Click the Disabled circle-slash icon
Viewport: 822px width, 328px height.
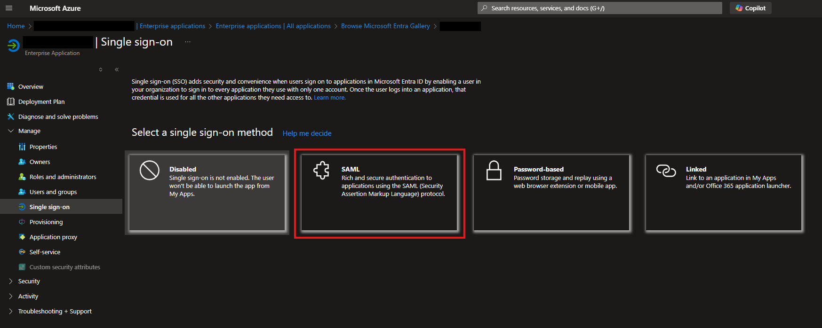coord(150,170)
